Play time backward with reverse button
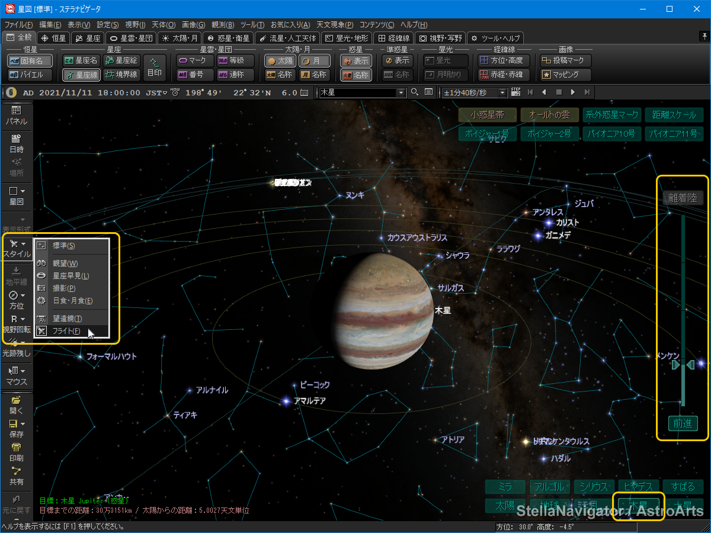This screenshot has width=711, height=533. pyautogui.click(x=545, y=92)
